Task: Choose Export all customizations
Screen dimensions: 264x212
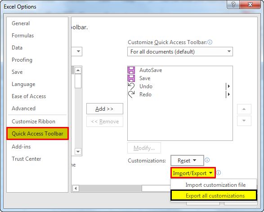Action: coord(214,195)
